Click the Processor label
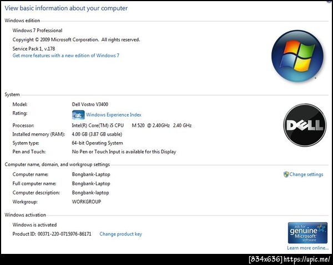 point(23,126)
